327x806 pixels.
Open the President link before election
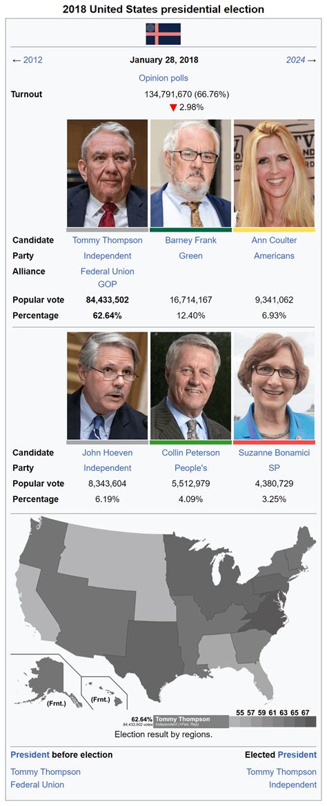point(30,754)
